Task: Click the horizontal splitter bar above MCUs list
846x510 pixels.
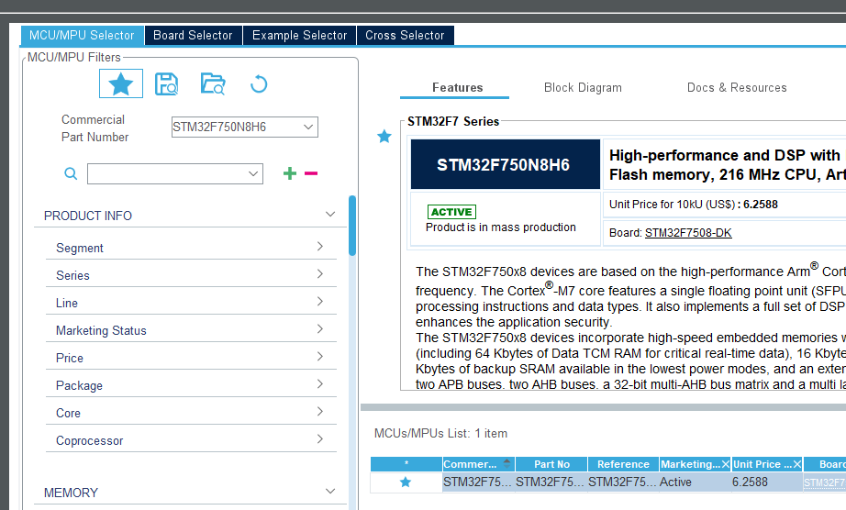Action: (603, 407)
